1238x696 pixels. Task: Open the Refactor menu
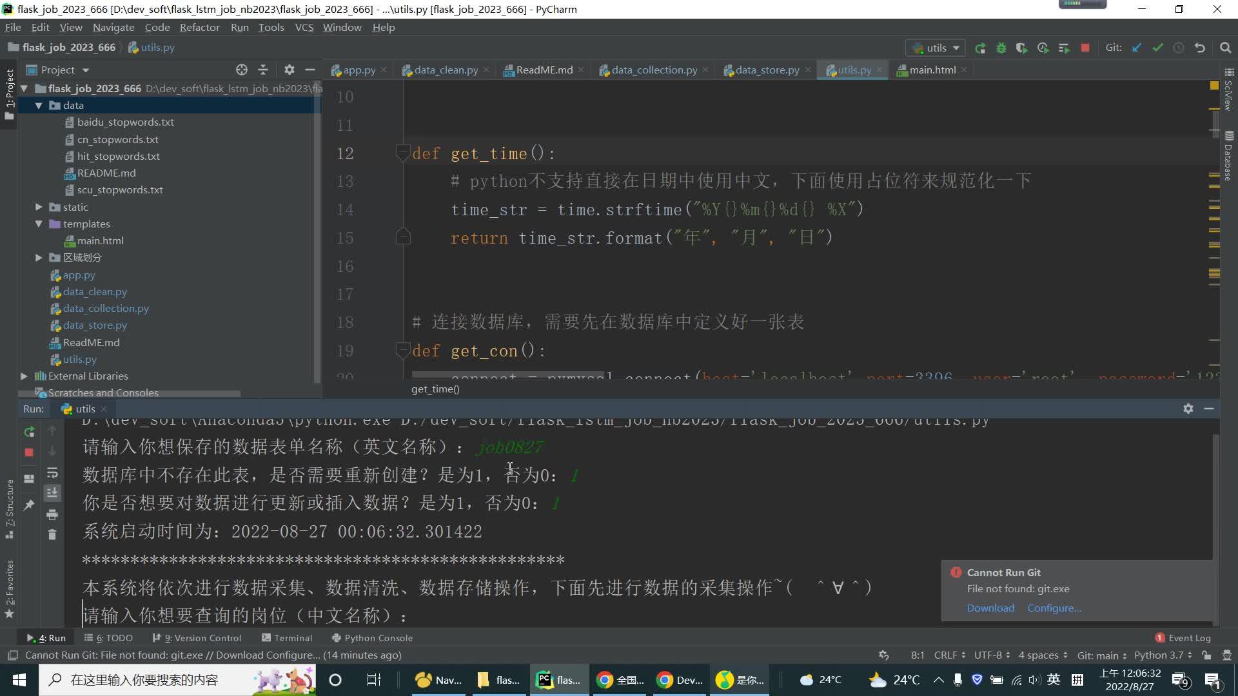click(x=199, y=27)
